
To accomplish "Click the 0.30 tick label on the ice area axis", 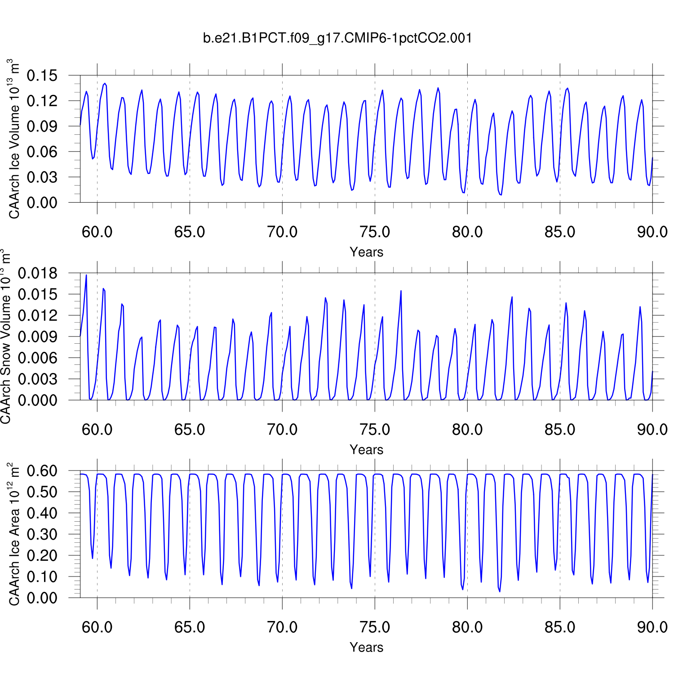I will [x=42, y=534].
